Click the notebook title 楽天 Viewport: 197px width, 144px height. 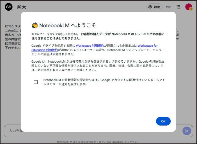tap(22, 7)
